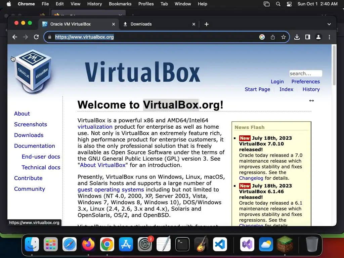Screen dimensions: 344x258
Task: Click the share page icon
Action: tap(273, 37)
